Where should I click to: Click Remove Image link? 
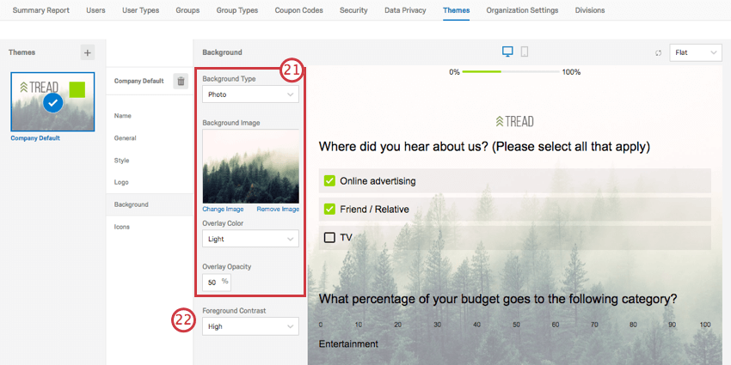point(278,210)
